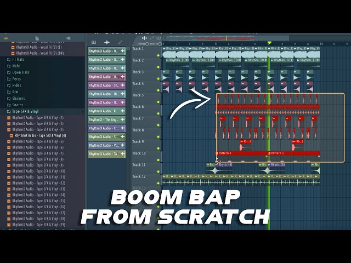Mute Track 12 with its green LED

coord(158,184)
